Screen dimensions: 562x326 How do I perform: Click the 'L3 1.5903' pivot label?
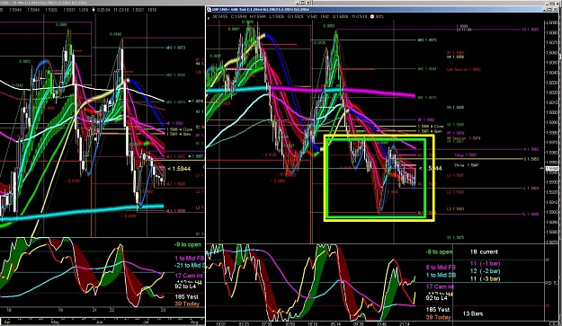[456, 209]
